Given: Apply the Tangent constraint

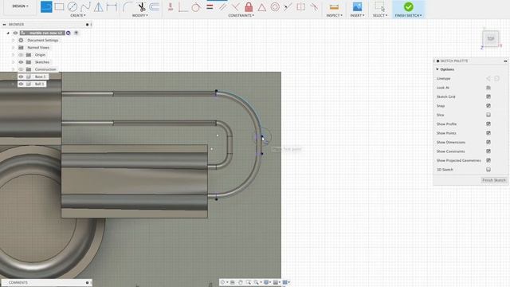Looking at the screenshot, I should point(196,7).
